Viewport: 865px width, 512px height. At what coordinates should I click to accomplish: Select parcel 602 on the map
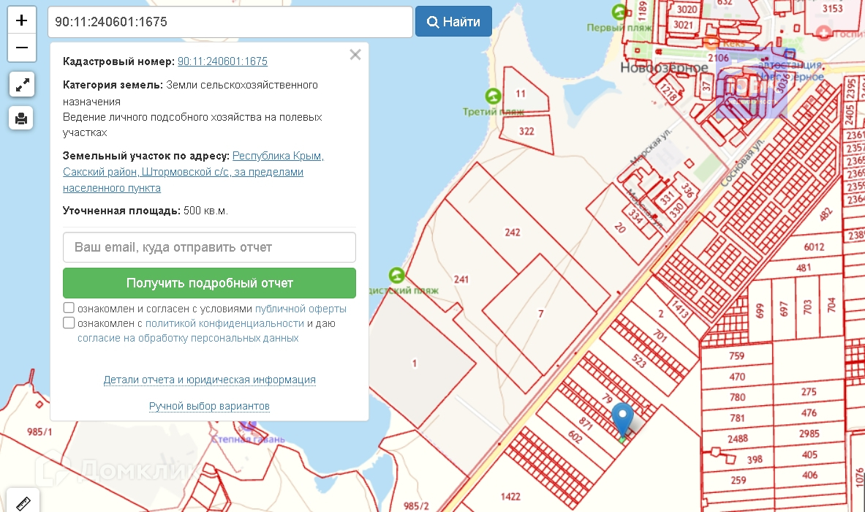(575, 437)
